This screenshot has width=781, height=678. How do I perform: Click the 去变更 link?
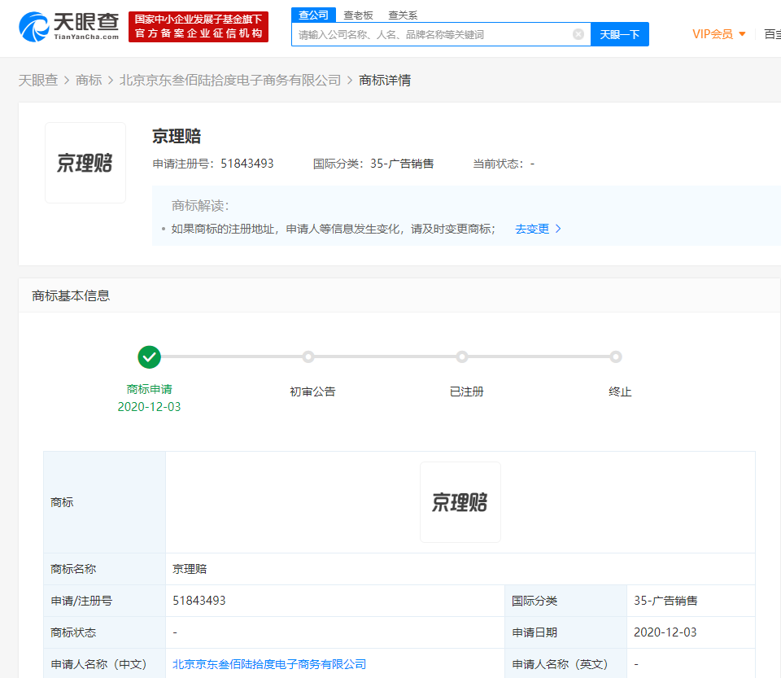point(538,229)
